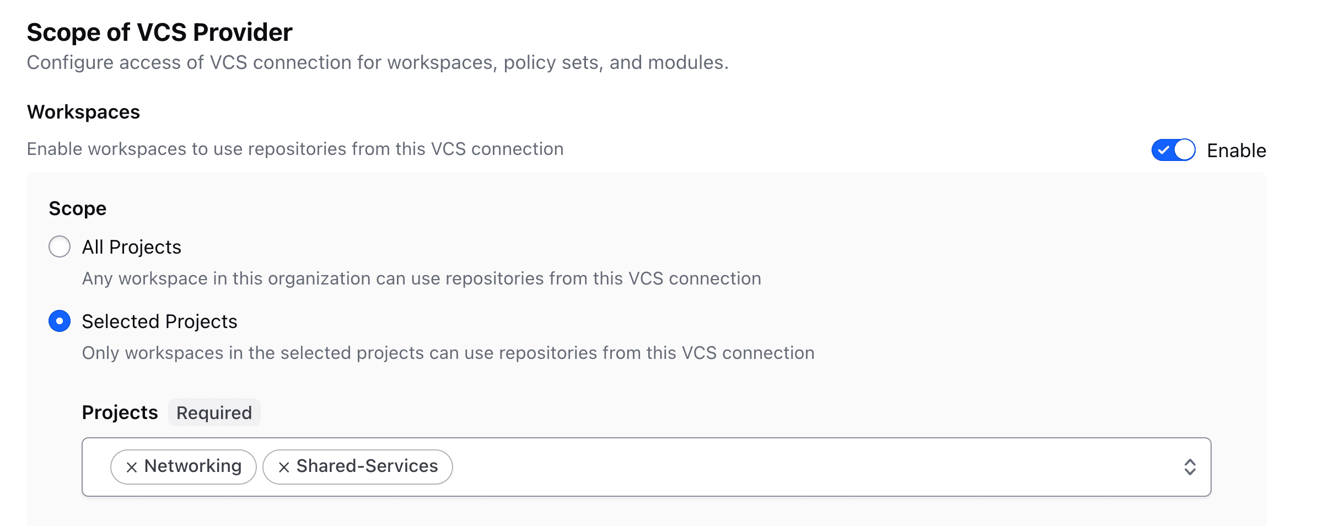The height and width of the screenshot is (526, 1323).
Task: Click the Projects field label
Action: pos(120,412)
